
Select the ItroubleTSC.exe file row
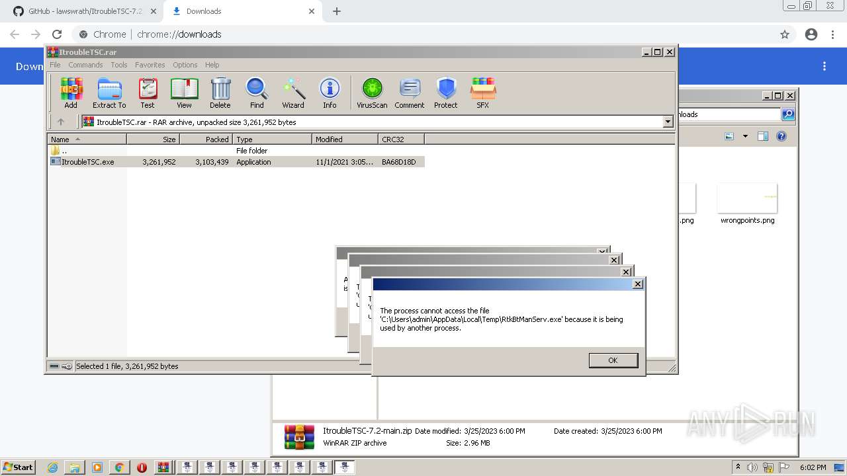[236, 161]
